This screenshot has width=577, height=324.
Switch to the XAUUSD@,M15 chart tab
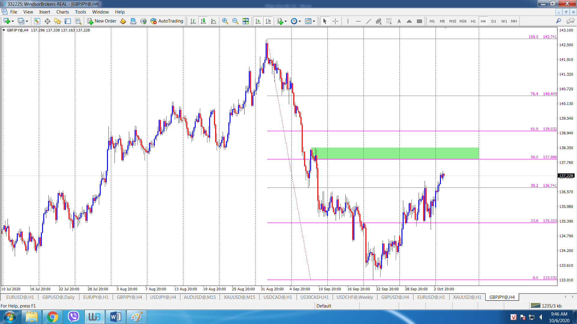[x=239, y=297]
